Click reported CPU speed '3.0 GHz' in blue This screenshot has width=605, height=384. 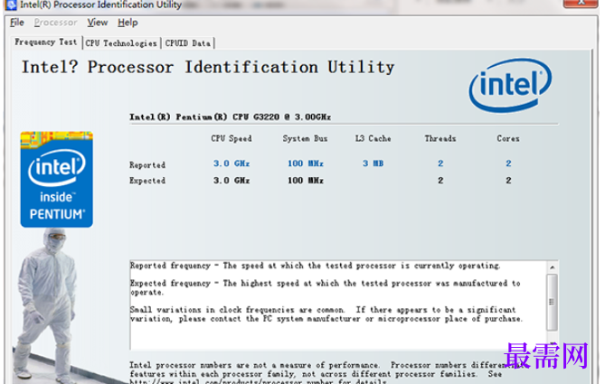coord(232,164)
